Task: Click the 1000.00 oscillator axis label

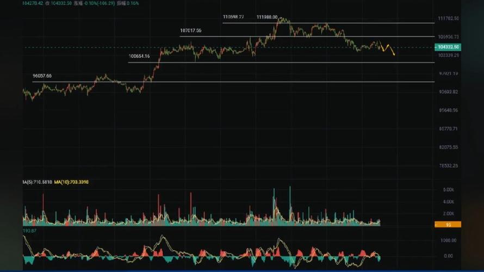Action: pyautogui.click(x=449, y=240)
